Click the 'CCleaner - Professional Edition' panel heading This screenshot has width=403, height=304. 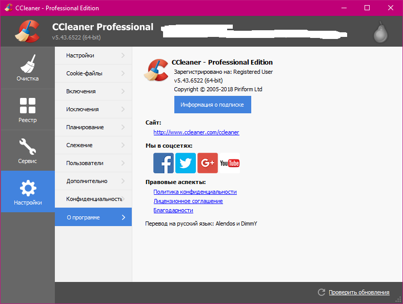tap(222, 62)
